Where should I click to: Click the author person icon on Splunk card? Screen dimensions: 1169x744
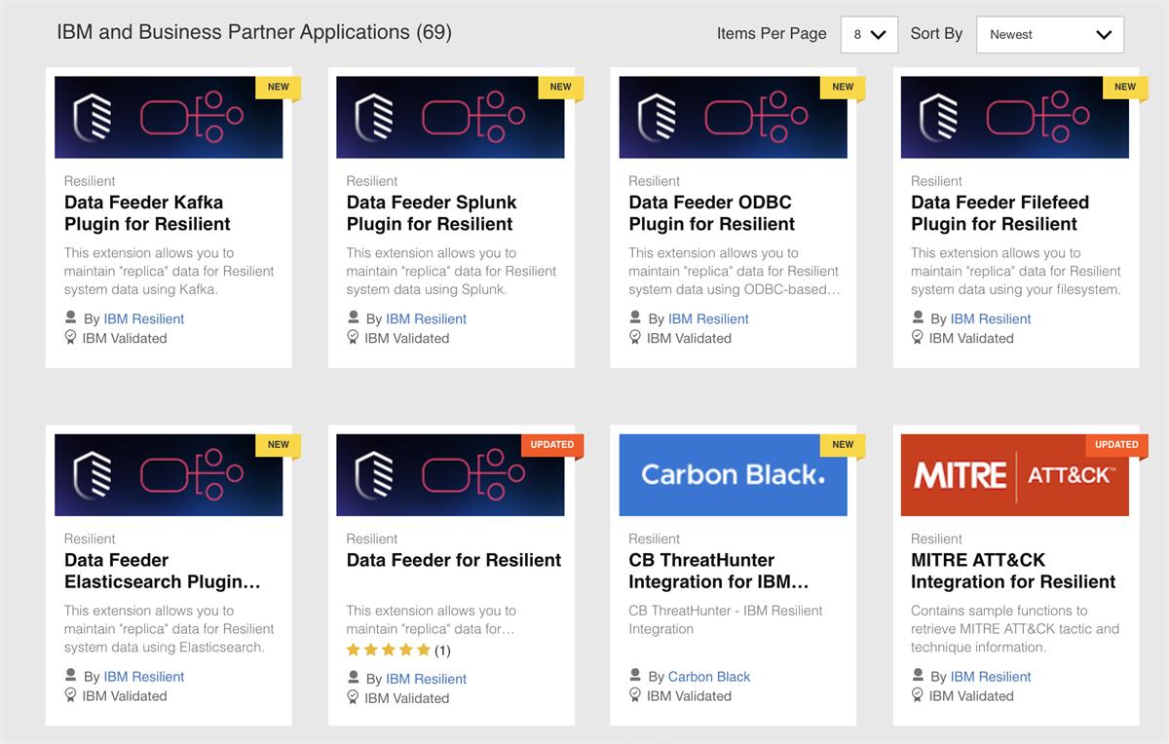point(353,317)
